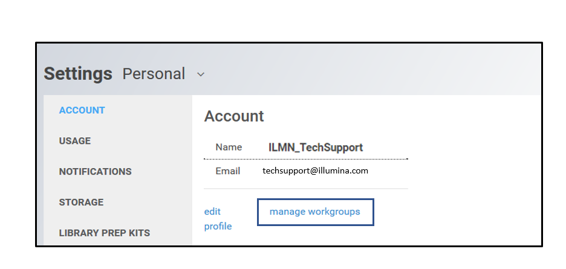
Task: Click the techsupport@illumina.com email address
Action: tap(315, 170)
